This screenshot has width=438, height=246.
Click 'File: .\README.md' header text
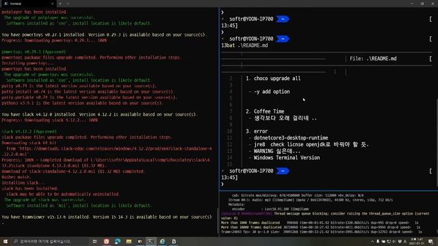(x=373, y=59)
